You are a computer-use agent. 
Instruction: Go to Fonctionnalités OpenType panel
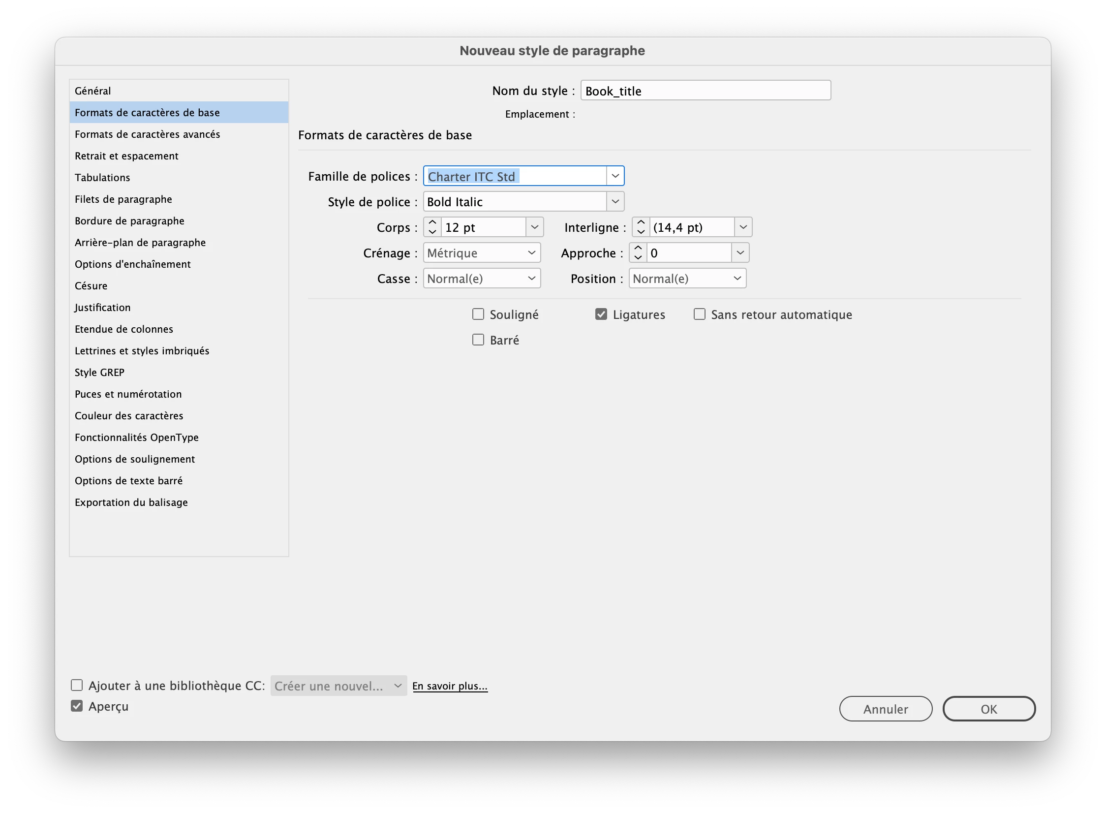tap(136, 438)
